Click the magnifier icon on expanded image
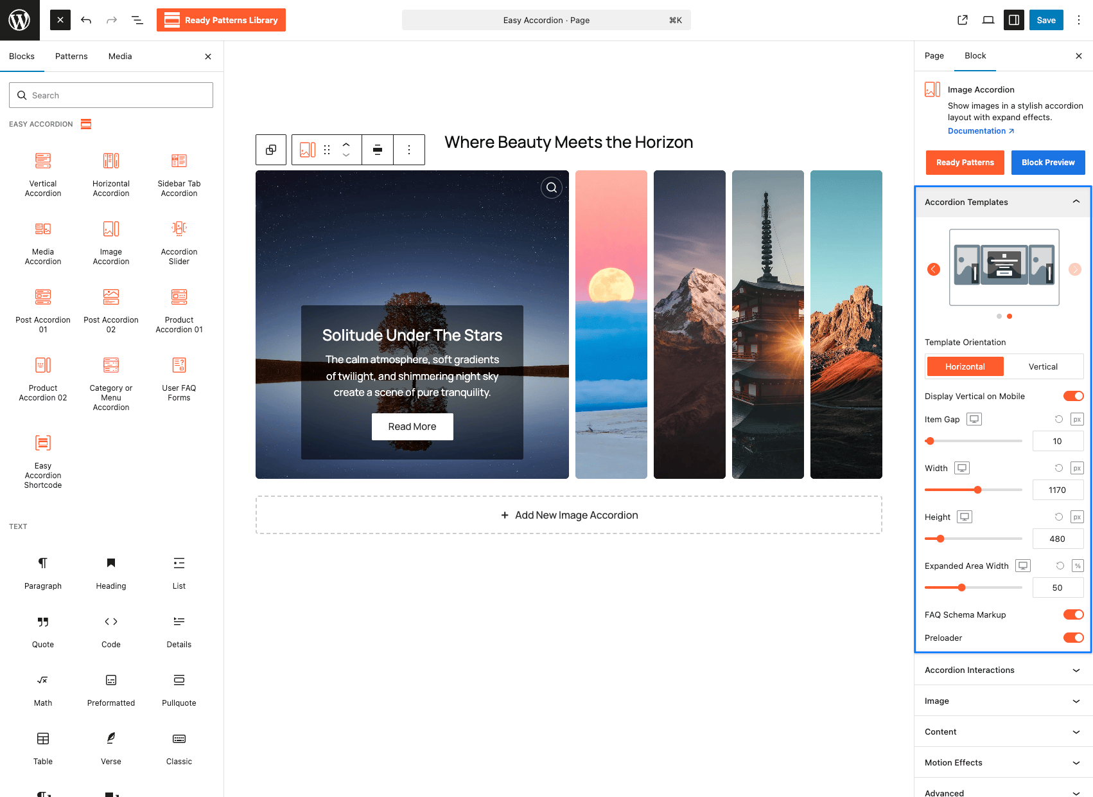The width and height of the screenshot is (1093, 797). [x=552, y=188]
